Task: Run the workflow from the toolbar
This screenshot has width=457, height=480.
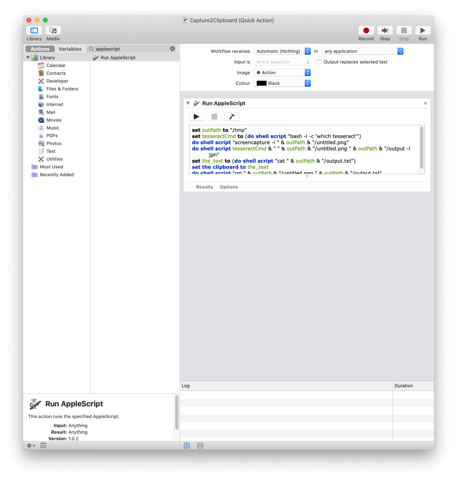Action: (423, 31)
